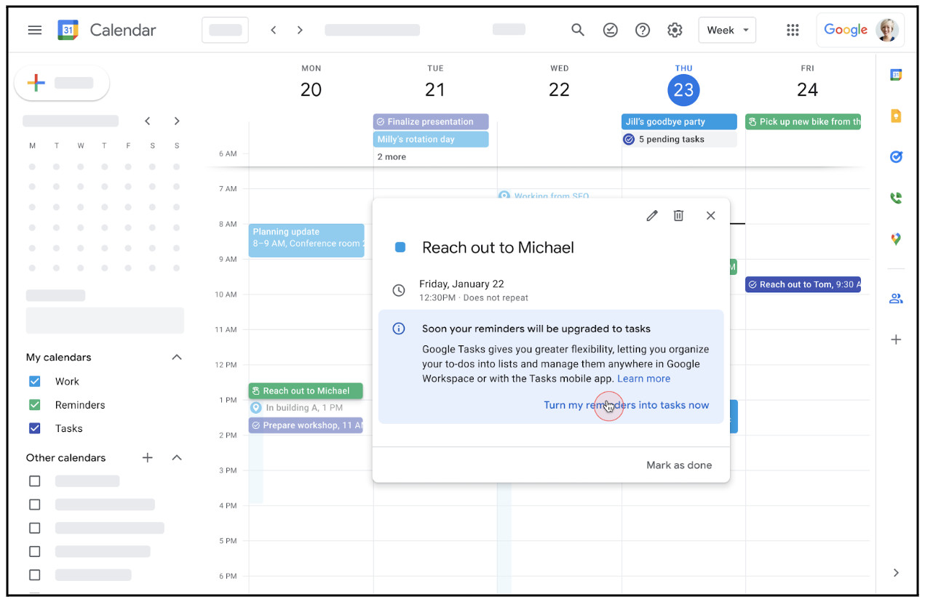Open the search magnifier icon
925x602 pixels.
[578, 30]
